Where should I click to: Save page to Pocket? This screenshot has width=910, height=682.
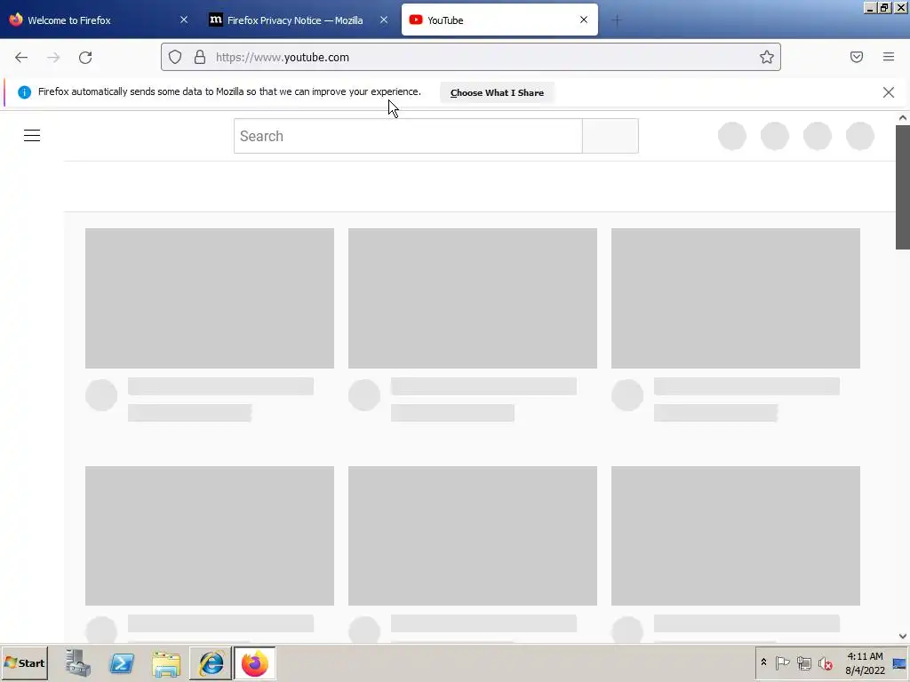857,57
